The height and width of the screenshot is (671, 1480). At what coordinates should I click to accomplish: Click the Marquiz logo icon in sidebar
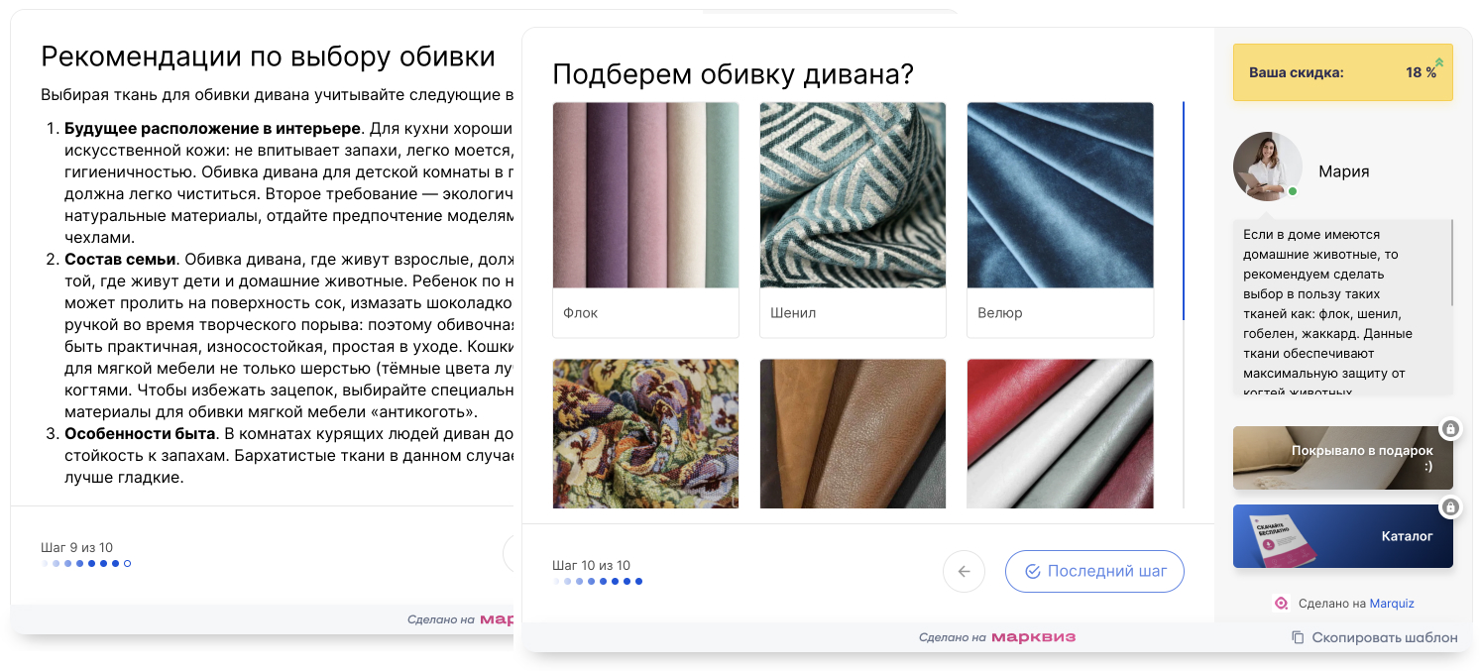(x=1281, y=603)
